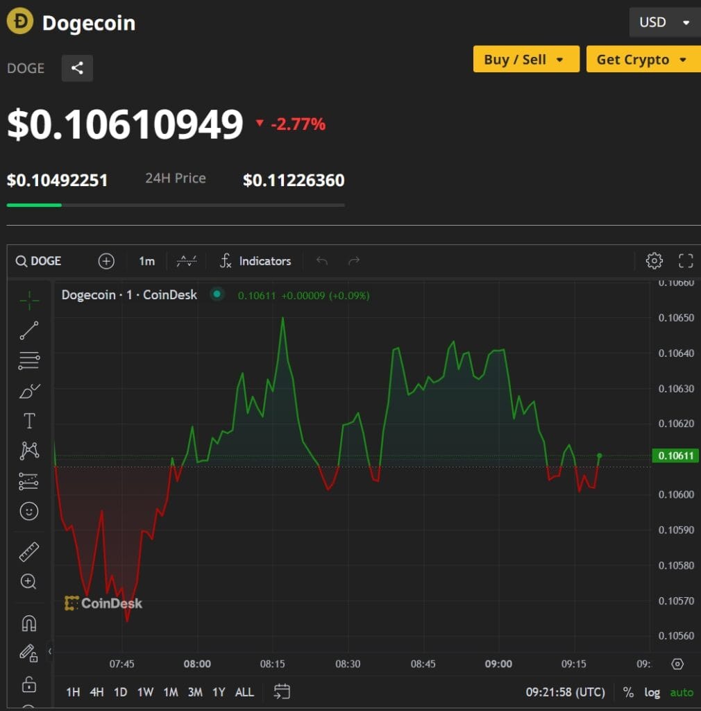Undo the last chart action
Screen dimensions: 701x711
(322, 261)
